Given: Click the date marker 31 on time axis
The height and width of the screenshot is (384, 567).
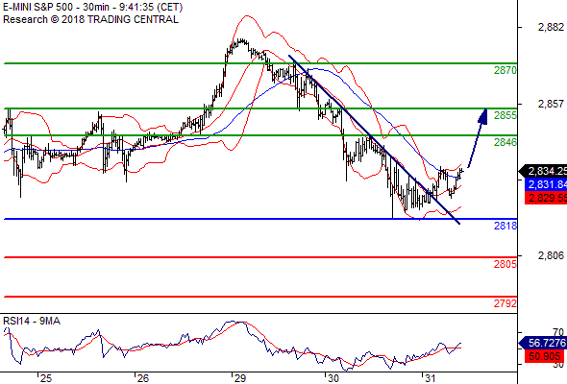Looking at the screenshot, I should coord(430,378).
